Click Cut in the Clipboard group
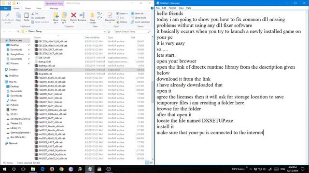The width and height of the screenshot is (309, 173). tap(35, 13)
